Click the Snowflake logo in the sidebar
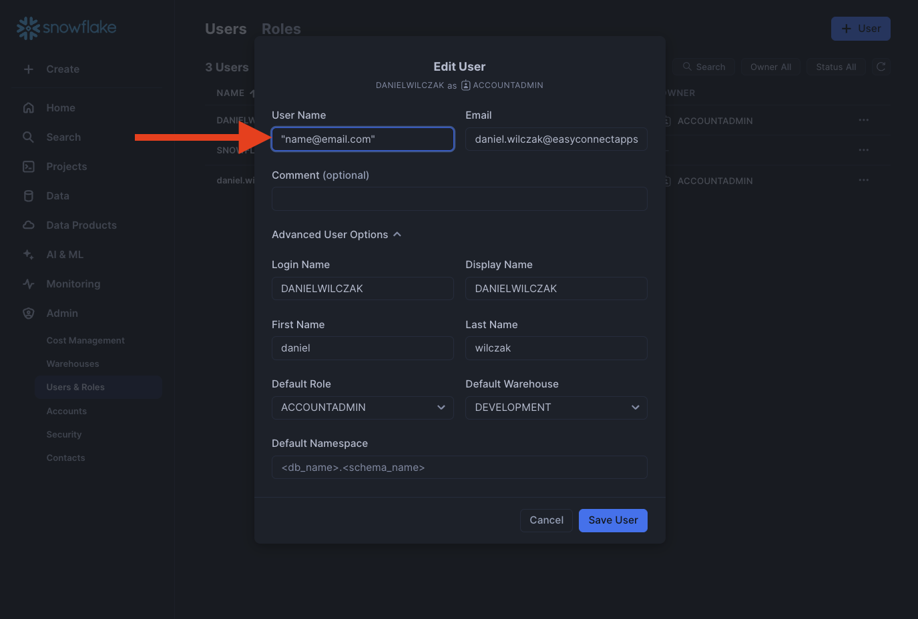The width and height of the screenshot is (918, 619). (66, 28)
